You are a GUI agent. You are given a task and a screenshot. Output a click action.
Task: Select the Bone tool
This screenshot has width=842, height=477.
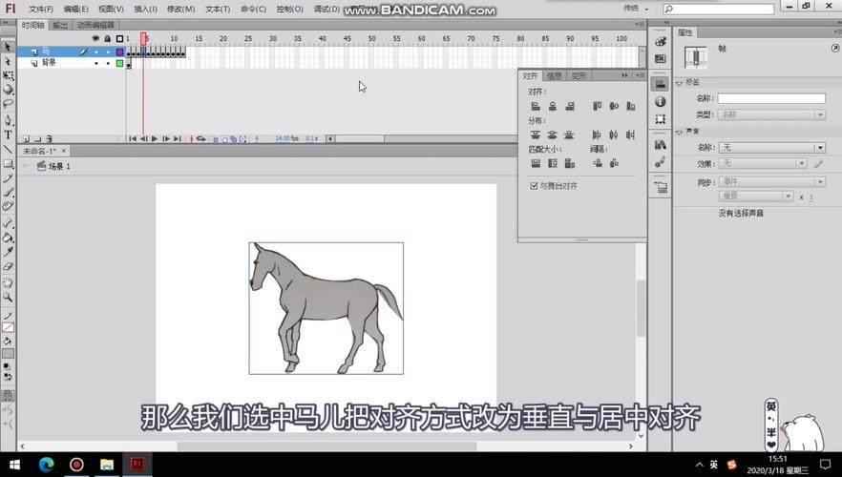pyautogui.click(x=8, y=223)
